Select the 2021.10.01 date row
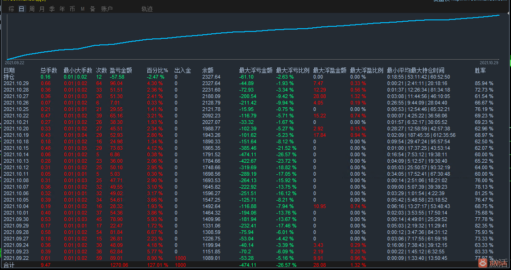This screenshot has width=511, height=270. click(16, 213)
